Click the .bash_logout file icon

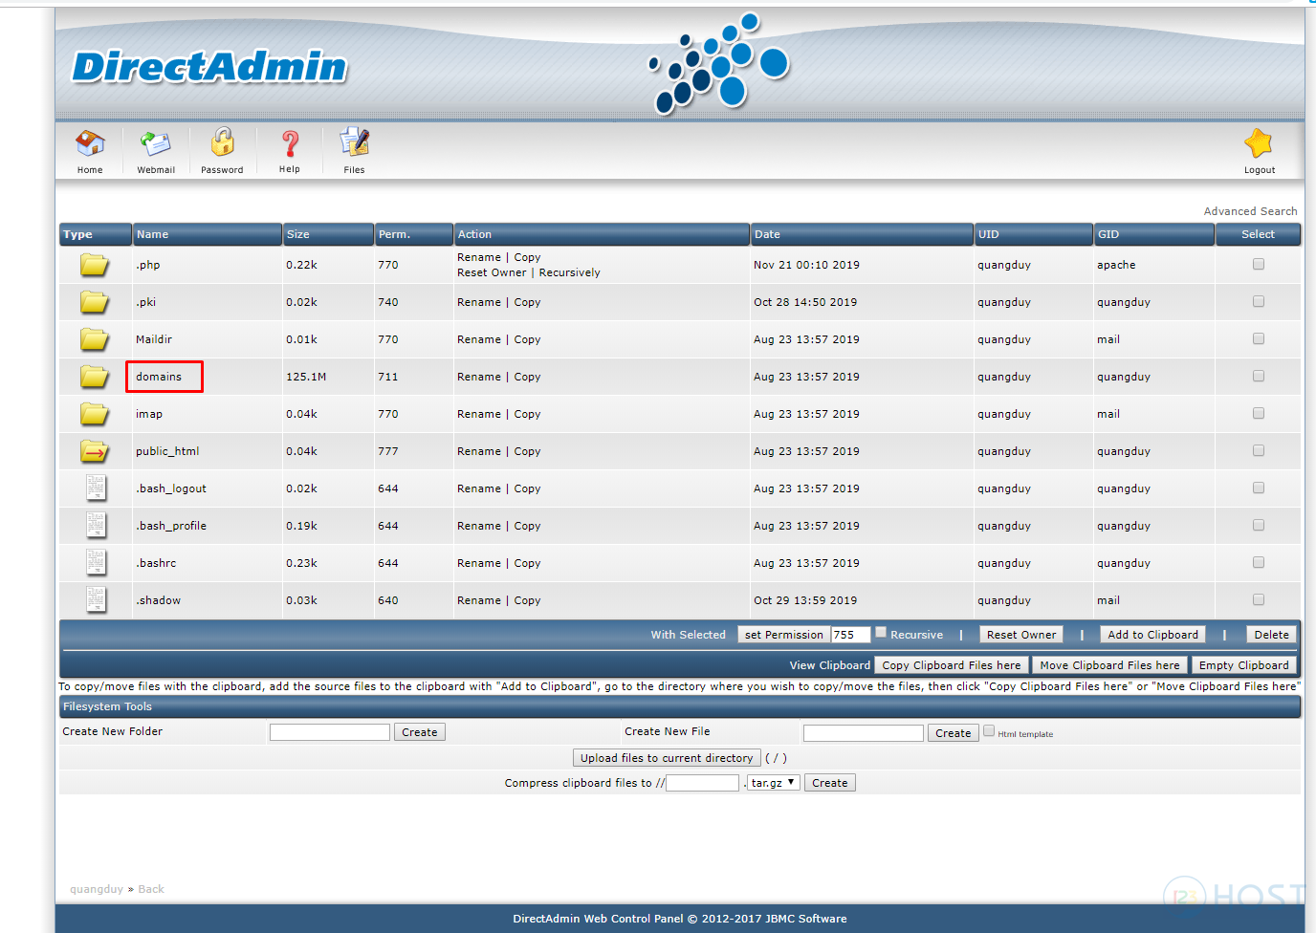coord(97,488)
